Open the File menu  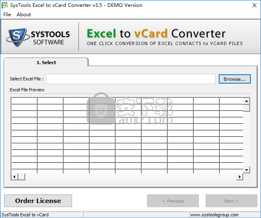point(7,15)
